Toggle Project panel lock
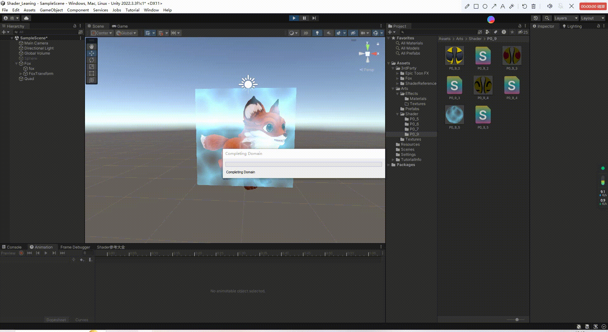 520,26
